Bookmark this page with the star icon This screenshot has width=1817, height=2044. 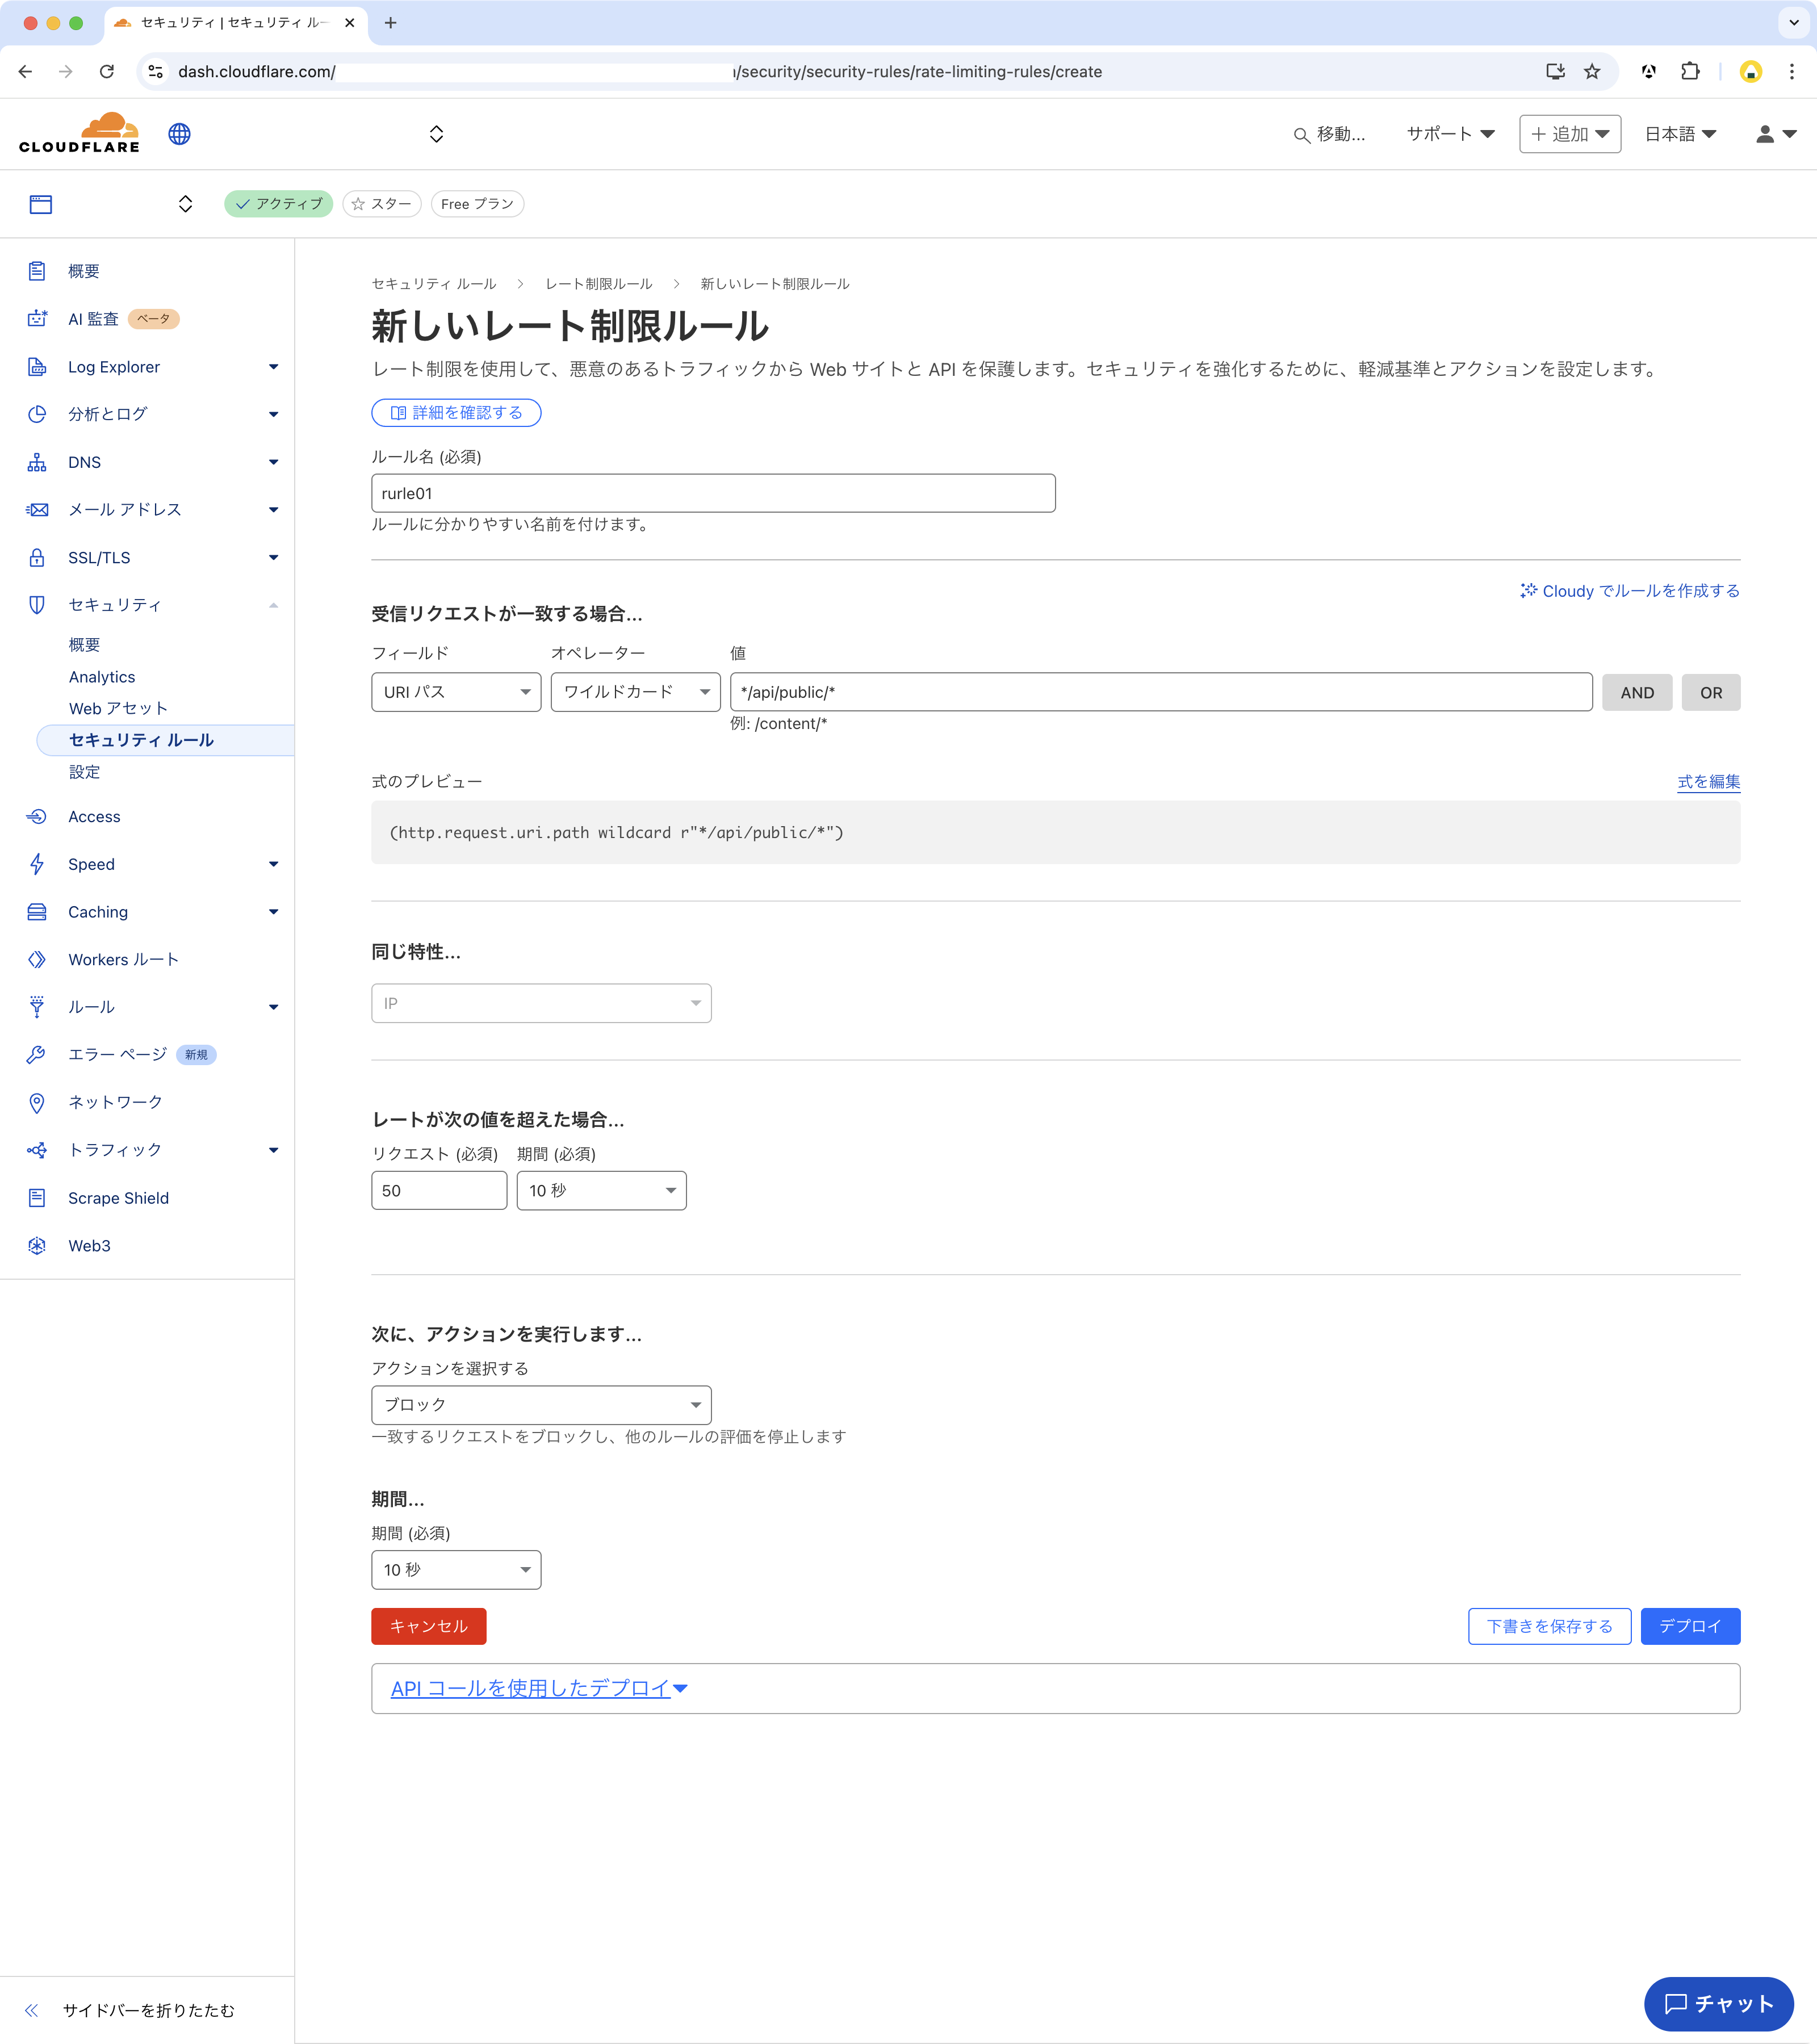click(1592, 72)
